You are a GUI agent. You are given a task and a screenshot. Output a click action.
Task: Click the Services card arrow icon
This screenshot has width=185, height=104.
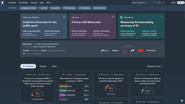tap(113, 17)
